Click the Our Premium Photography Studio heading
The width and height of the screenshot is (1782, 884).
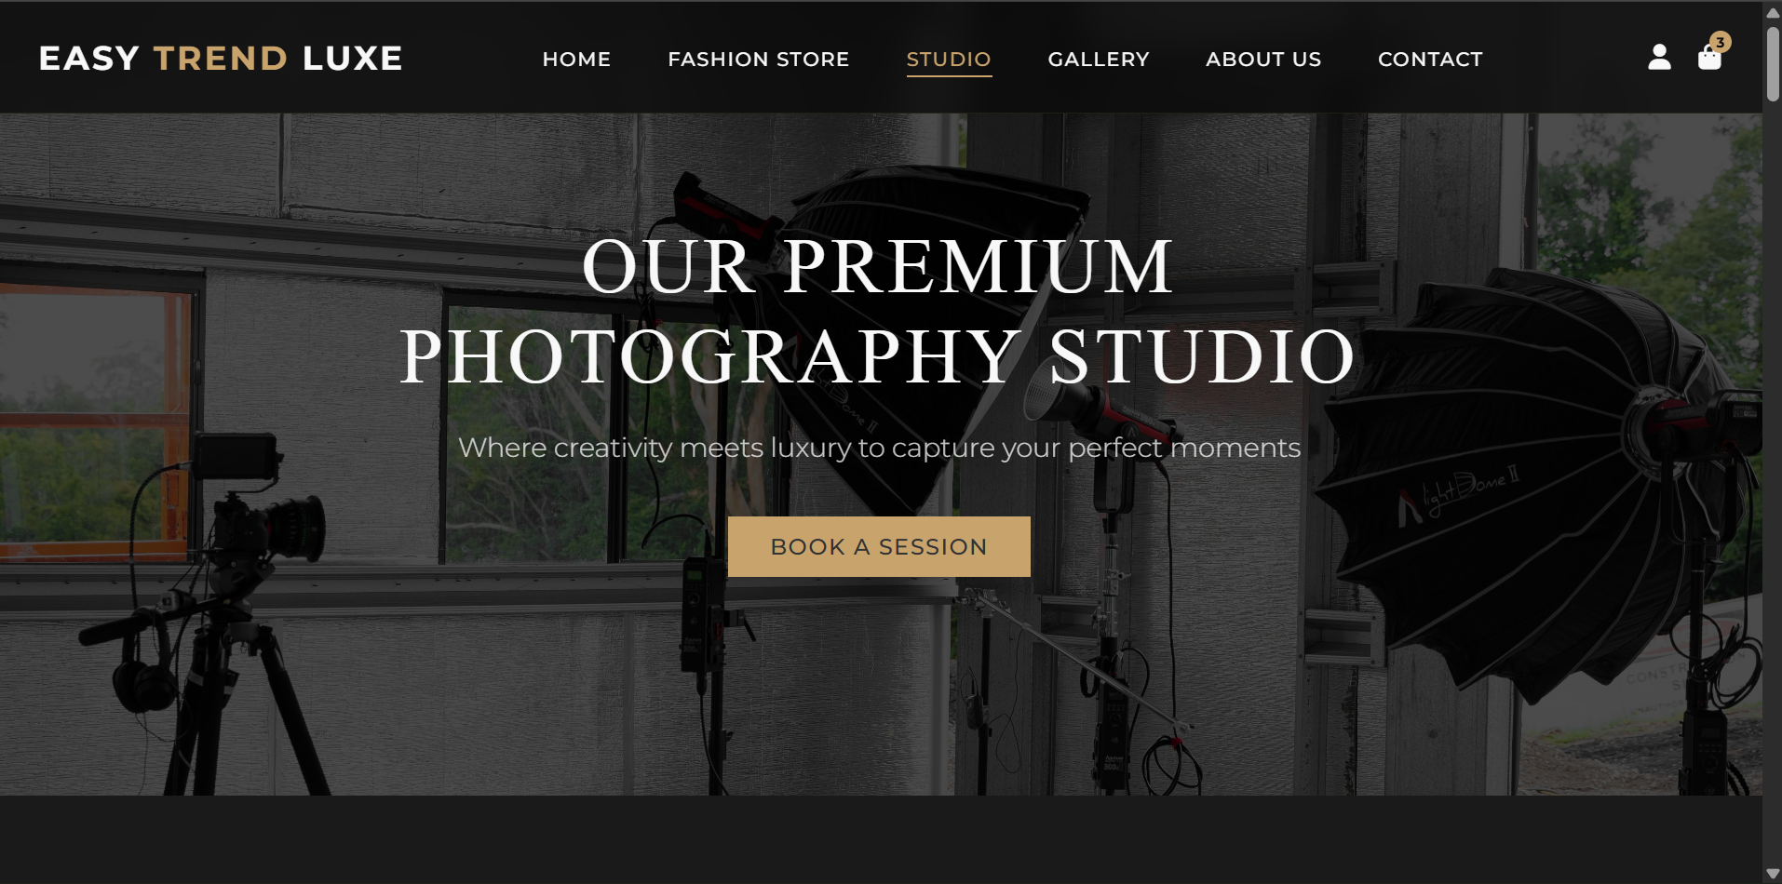click(878, 312)
